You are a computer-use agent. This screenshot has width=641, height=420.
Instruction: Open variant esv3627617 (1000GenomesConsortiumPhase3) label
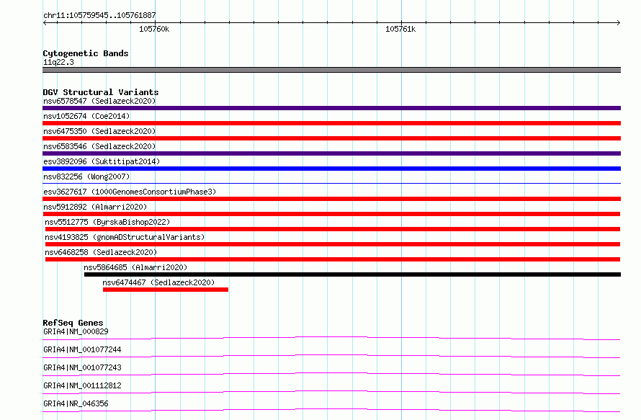click(x=130, y=192)
